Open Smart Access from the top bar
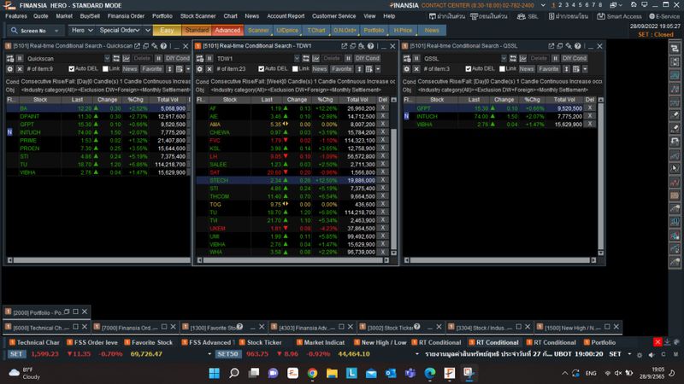Viewport: 684px width, 384px height. point(623,15)
